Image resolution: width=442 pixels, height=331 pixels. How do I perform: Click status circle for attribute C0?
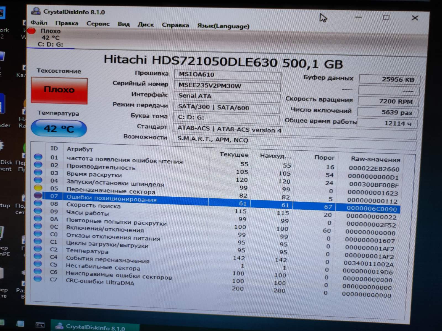click(38, 234)
